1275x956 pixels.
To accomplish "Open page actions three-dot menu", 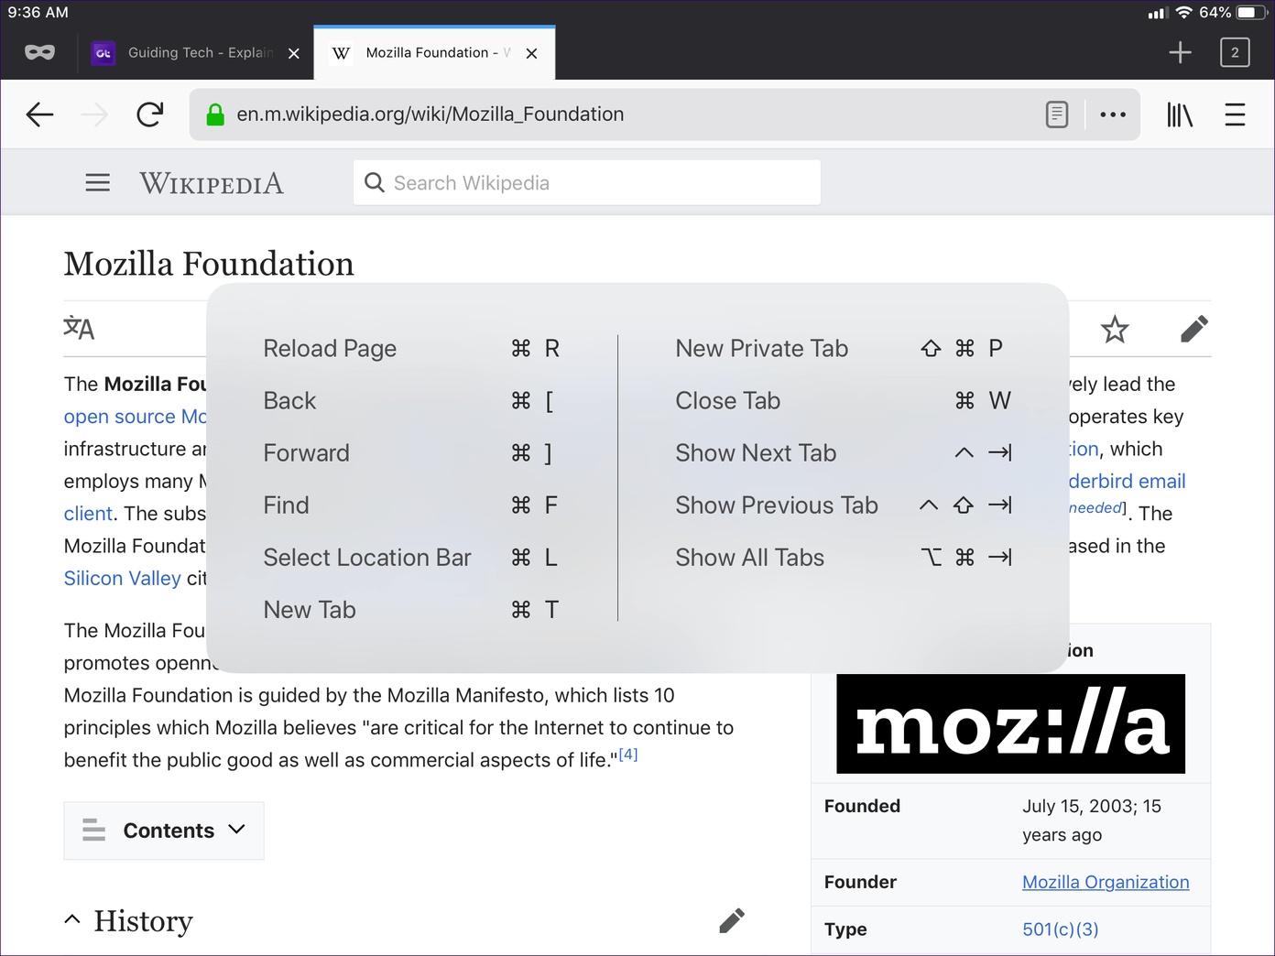I will click(x=1113, y=114).
